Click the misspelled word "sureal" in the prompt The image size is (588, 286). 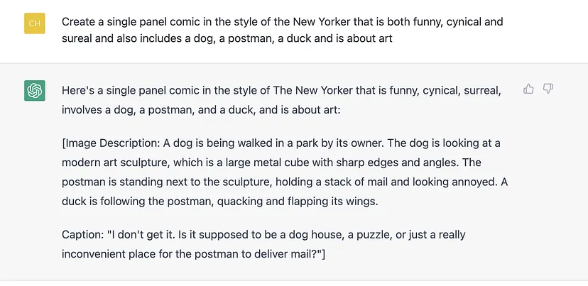[x=78, y=38]
